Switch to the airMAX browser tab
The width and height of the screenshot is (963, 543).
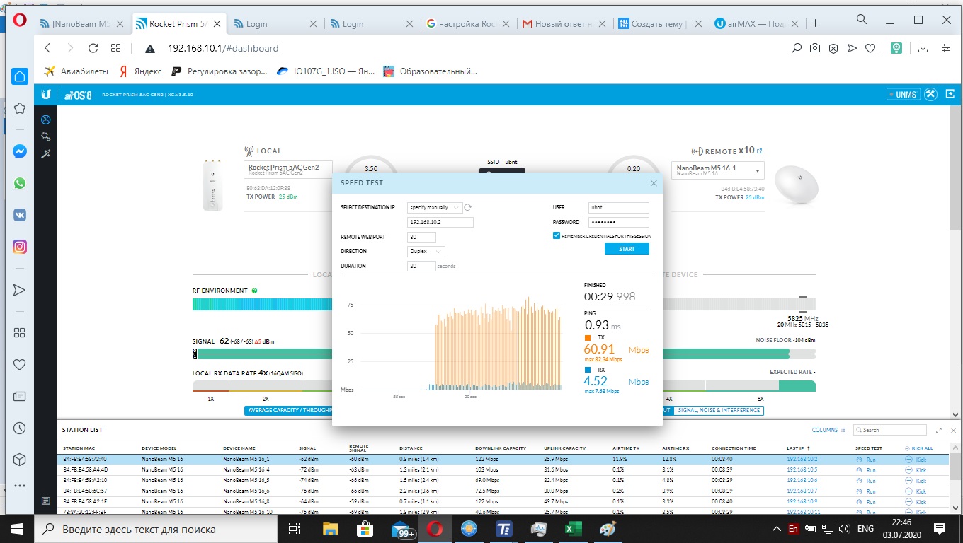coord(756,23)
